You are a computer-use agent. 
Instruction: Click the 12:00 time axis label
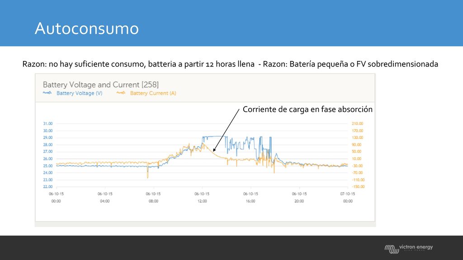202,201
